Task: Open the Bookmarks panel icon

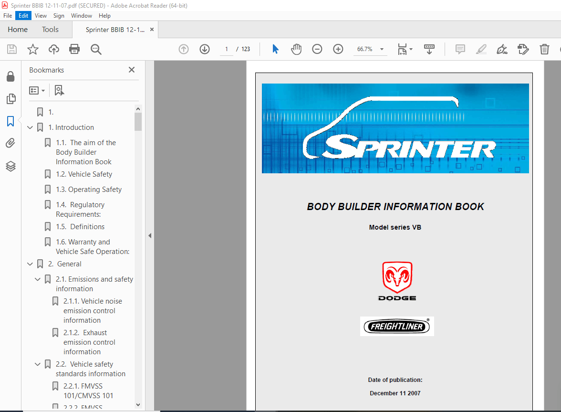Action: pos(10,121)
